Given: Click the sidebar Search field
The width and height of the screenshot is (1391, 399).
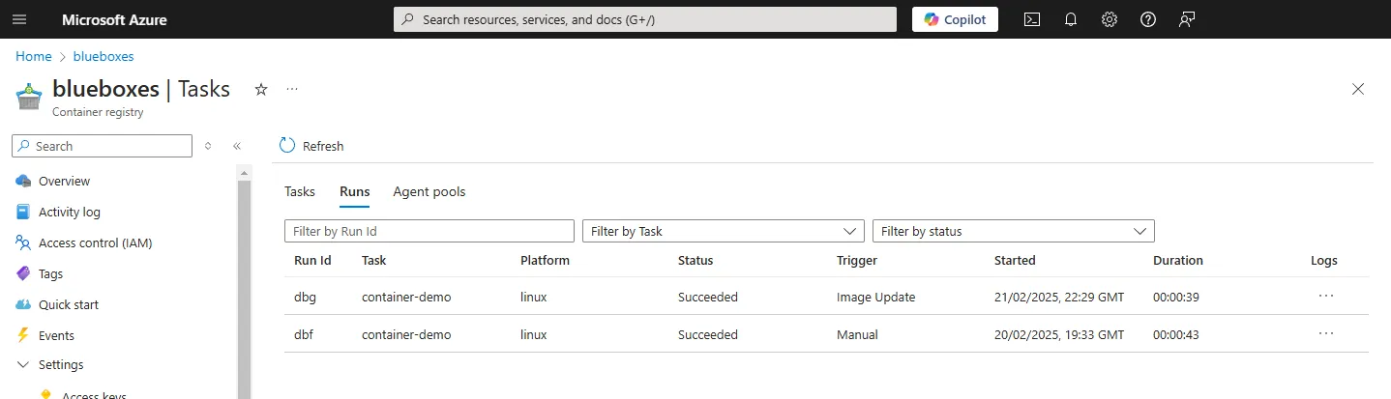Looking at the screenshot, I should [x=102, y=146].
